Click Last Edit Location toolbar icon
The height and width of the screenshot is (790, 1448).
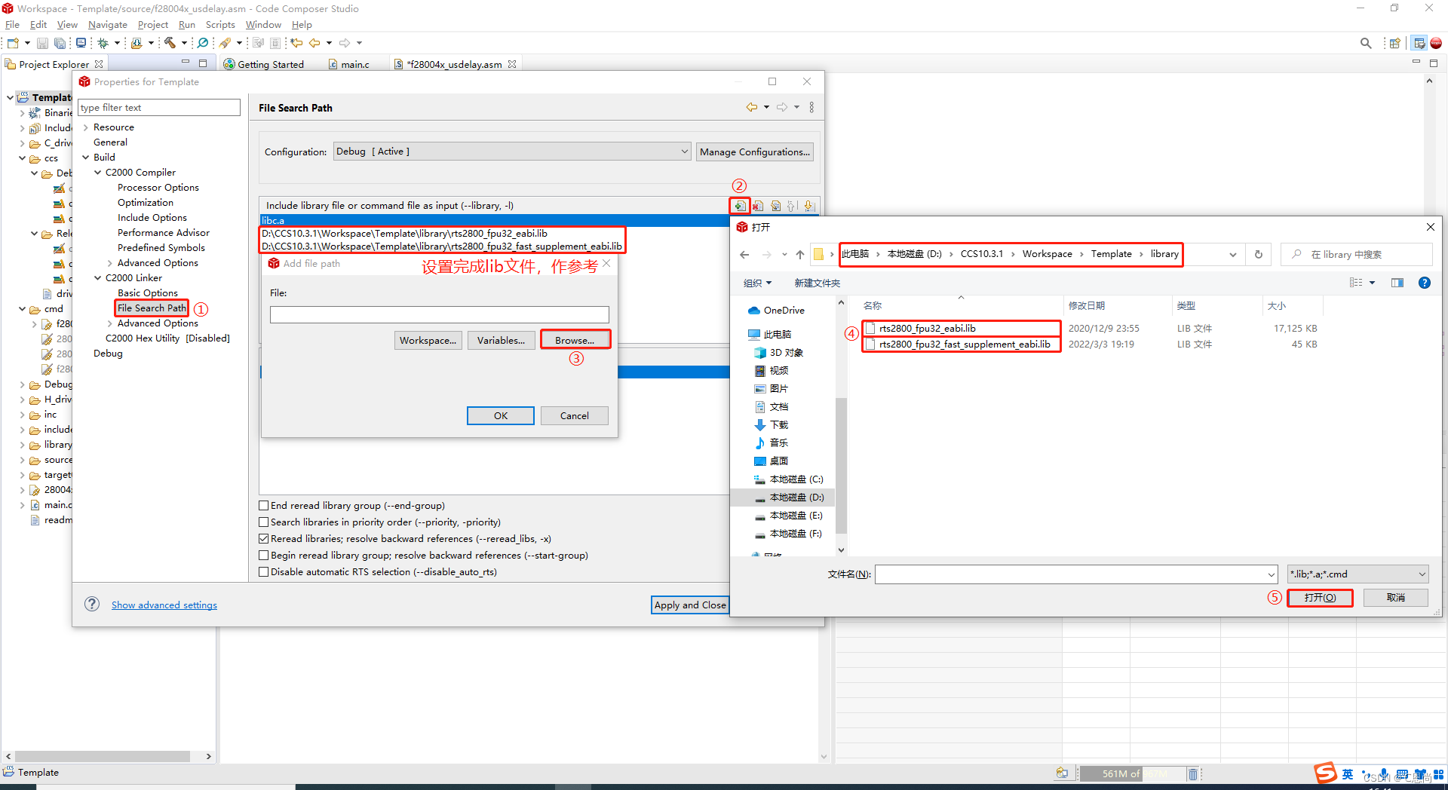pyautogui.click(x=296, y=43)
